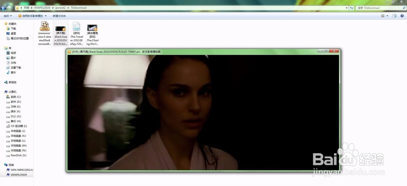Select TDdownload in the address bar path
The width and height of the screenshot is (407, 186).
[79, 8]
